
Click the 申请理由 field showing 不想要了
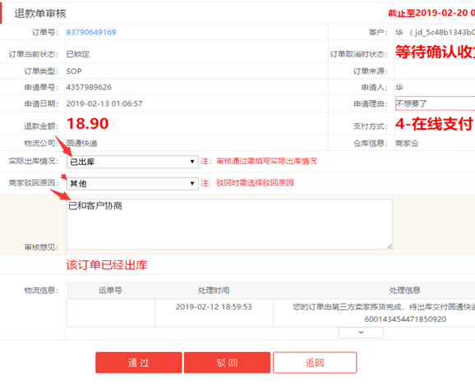436,103
